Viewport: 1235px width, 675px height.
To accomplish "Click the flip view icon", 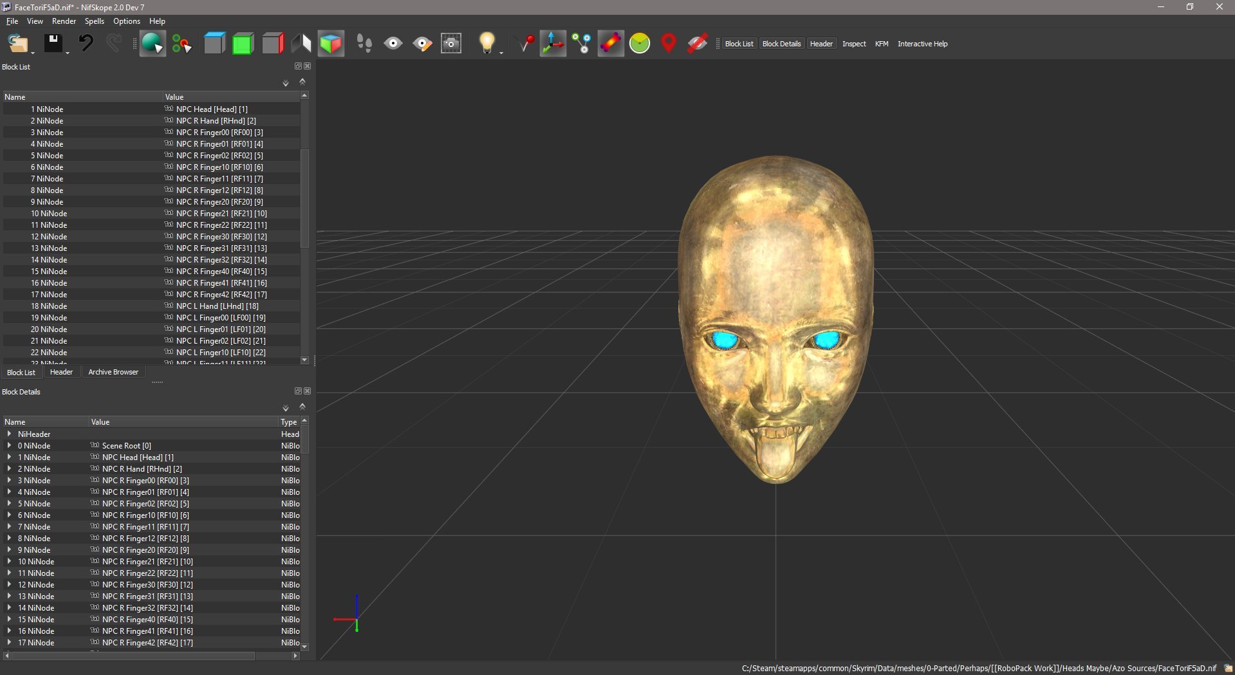I will coord(301,44).
